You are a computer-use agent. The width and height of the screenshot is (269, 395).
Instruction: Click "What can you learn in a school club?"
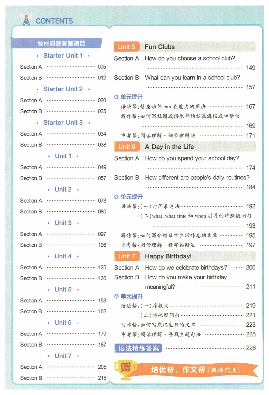(x=192, y=78)
